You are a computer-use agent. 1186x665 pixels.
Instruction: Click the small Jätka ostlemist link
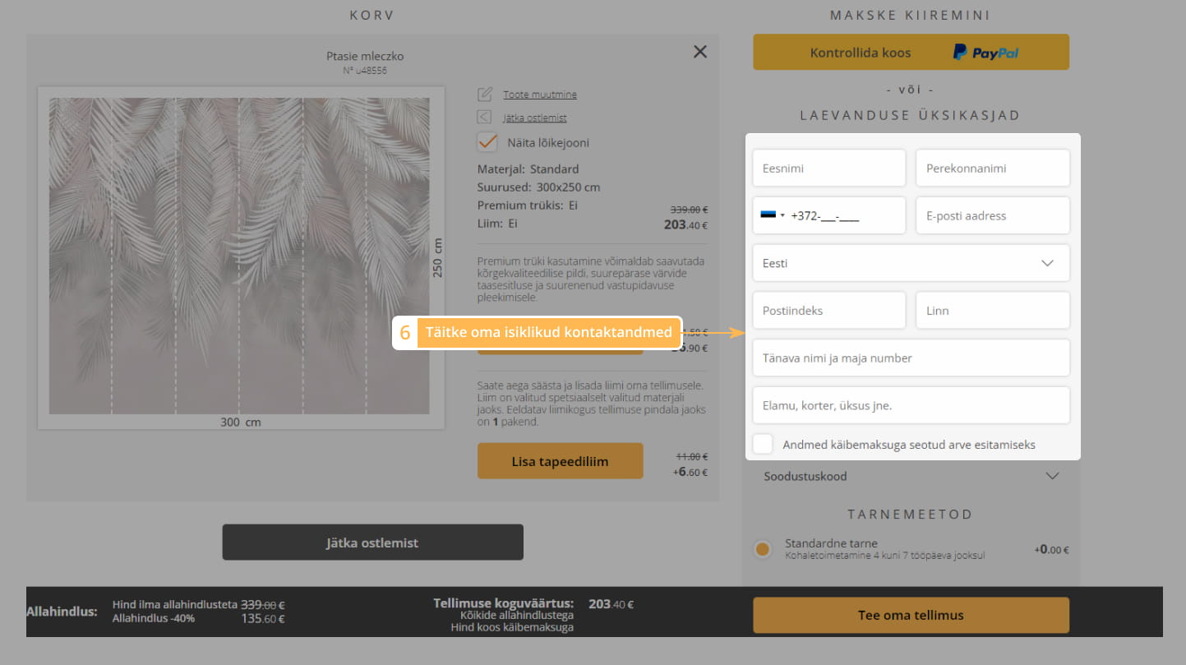pos(534,118)
